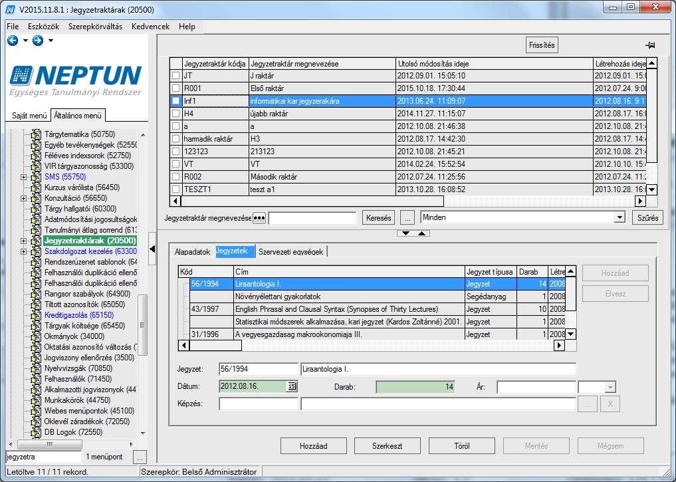This screenshot has height=482, width=676.
Task: Open the Alapadatok tab
Action: tap(192, 252)
